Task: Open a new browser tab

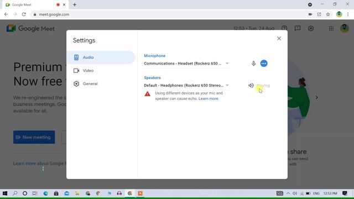Action: (75, 4)
